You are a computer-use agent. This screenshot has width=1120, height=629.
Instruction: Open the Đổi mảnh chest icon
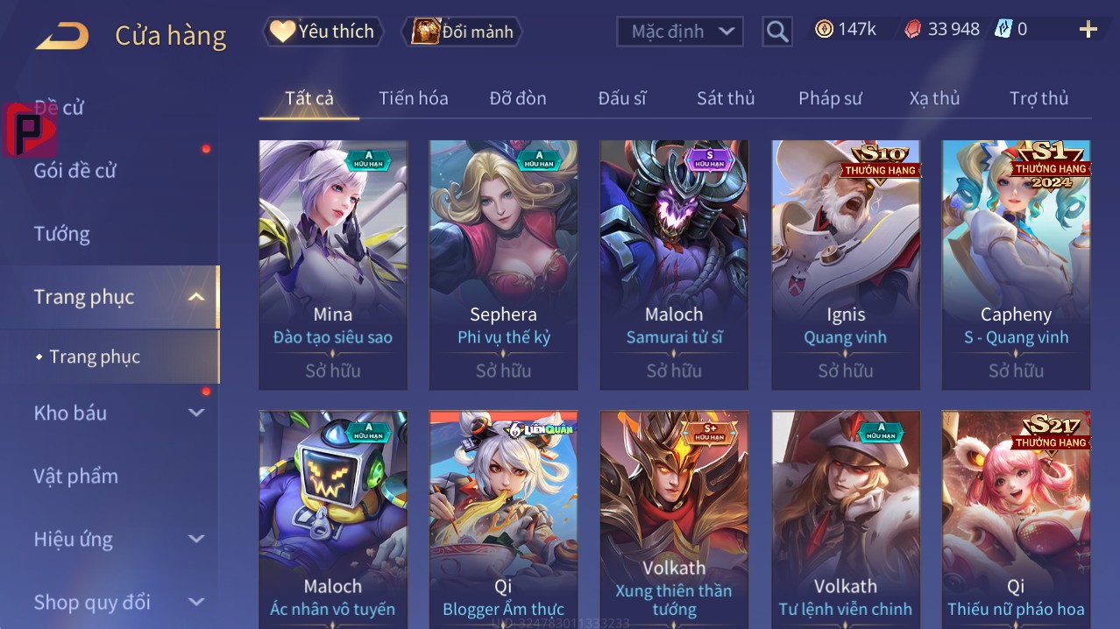[x=425, y=32]
